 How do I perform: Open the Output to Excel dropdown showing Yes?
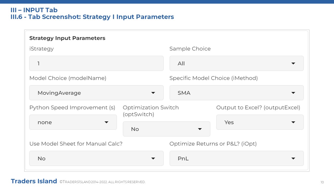click(260, 122)
